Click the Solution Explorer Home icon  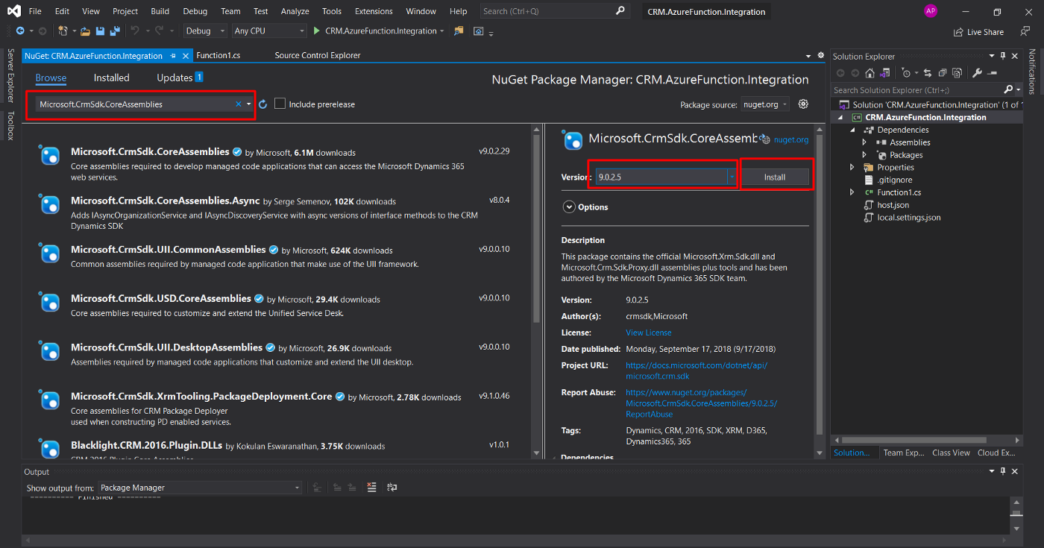(x=870, y=73)
